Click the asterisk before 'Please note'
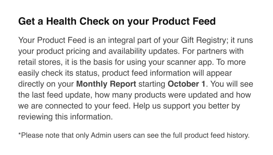 (x=19, y=134)
